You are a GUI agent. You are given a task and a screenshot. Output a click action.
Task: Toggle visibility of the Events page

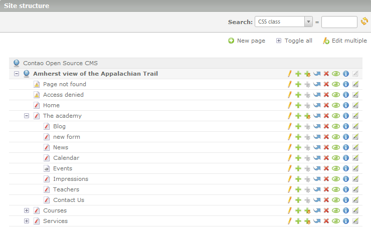click(336, 168)
